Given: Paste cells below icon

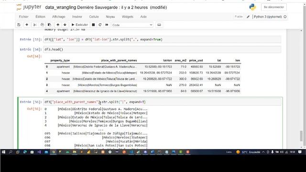Looking at the screenshot, I should coord(49,25).
